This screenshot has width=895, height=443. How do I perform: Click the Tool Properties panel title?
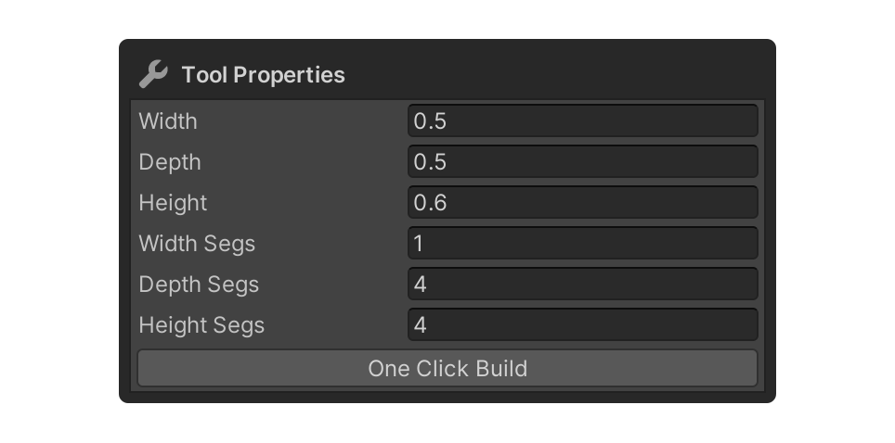pyautogui.click(x=263, y=75)
